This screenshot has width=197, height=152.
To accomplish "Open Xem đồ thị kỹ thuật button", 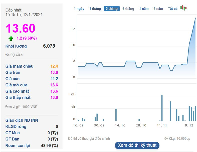I will coord(137,145).
